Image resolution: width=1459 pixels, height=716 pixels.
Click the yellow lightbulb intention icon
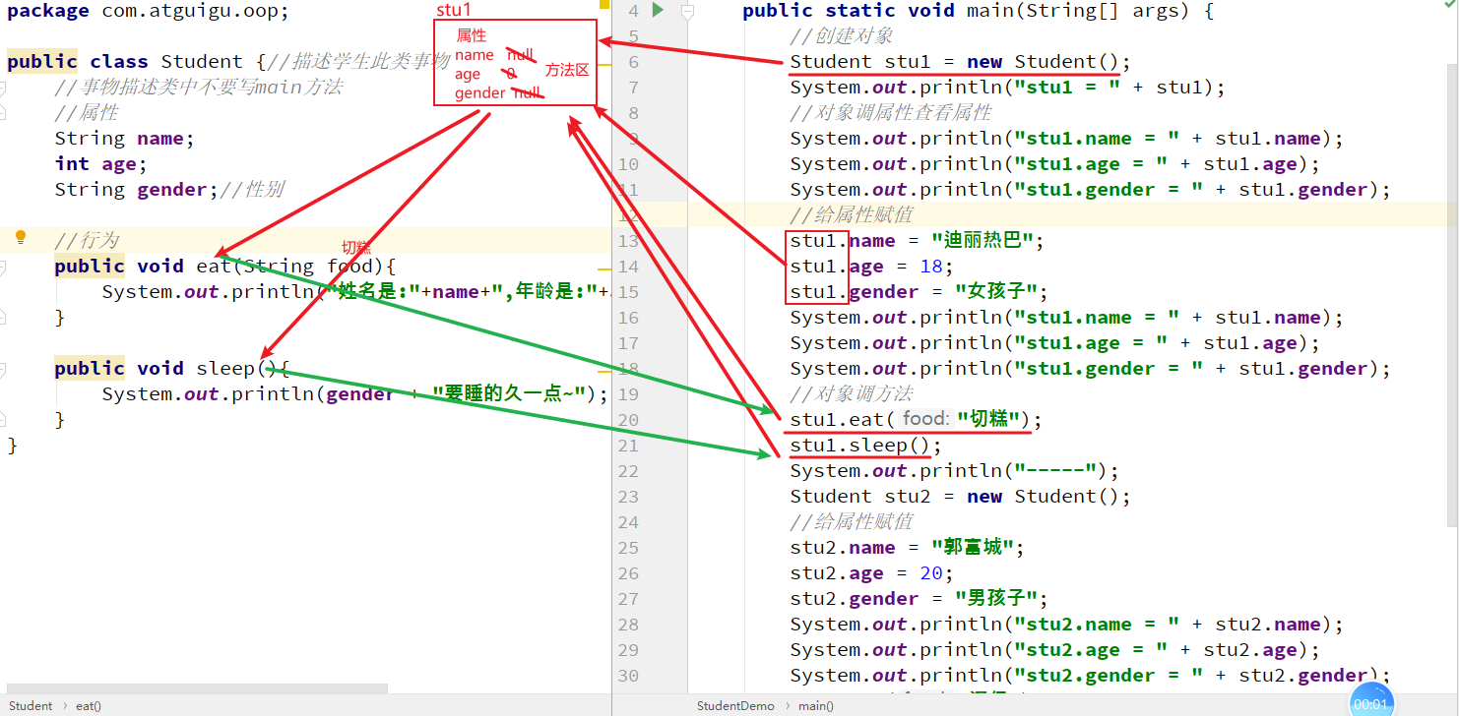click(20, 237)
